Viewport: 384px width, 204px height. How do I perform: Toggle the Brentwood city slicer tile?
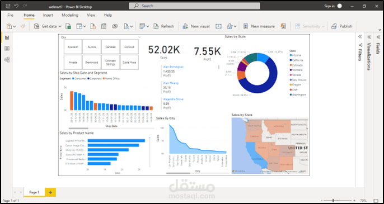(x=92, y=62)
